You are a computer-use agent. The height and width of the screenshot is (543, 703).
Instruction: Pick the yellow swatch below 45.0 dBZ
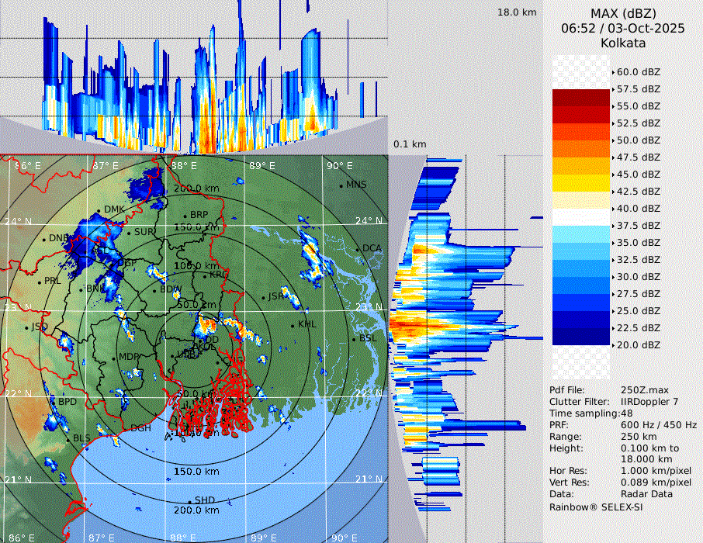coord(581,183)
